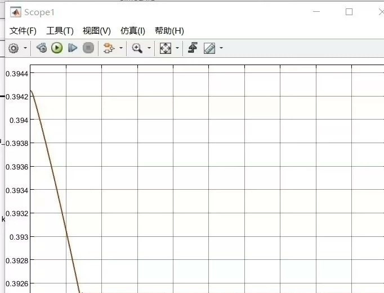Click the Scope1 window title text
Viewport: 384px width, 293px height.
pos(39,12)
